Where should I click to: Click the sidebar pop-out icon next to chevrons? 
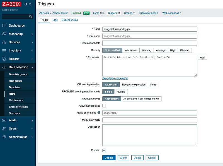[31, 4]
